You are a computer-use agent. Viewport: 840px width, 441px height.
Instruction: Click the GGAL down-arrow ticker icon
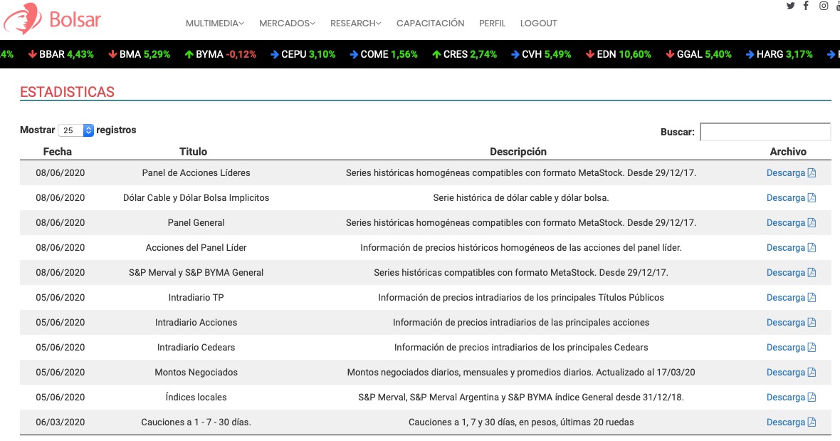click(670, 54)
